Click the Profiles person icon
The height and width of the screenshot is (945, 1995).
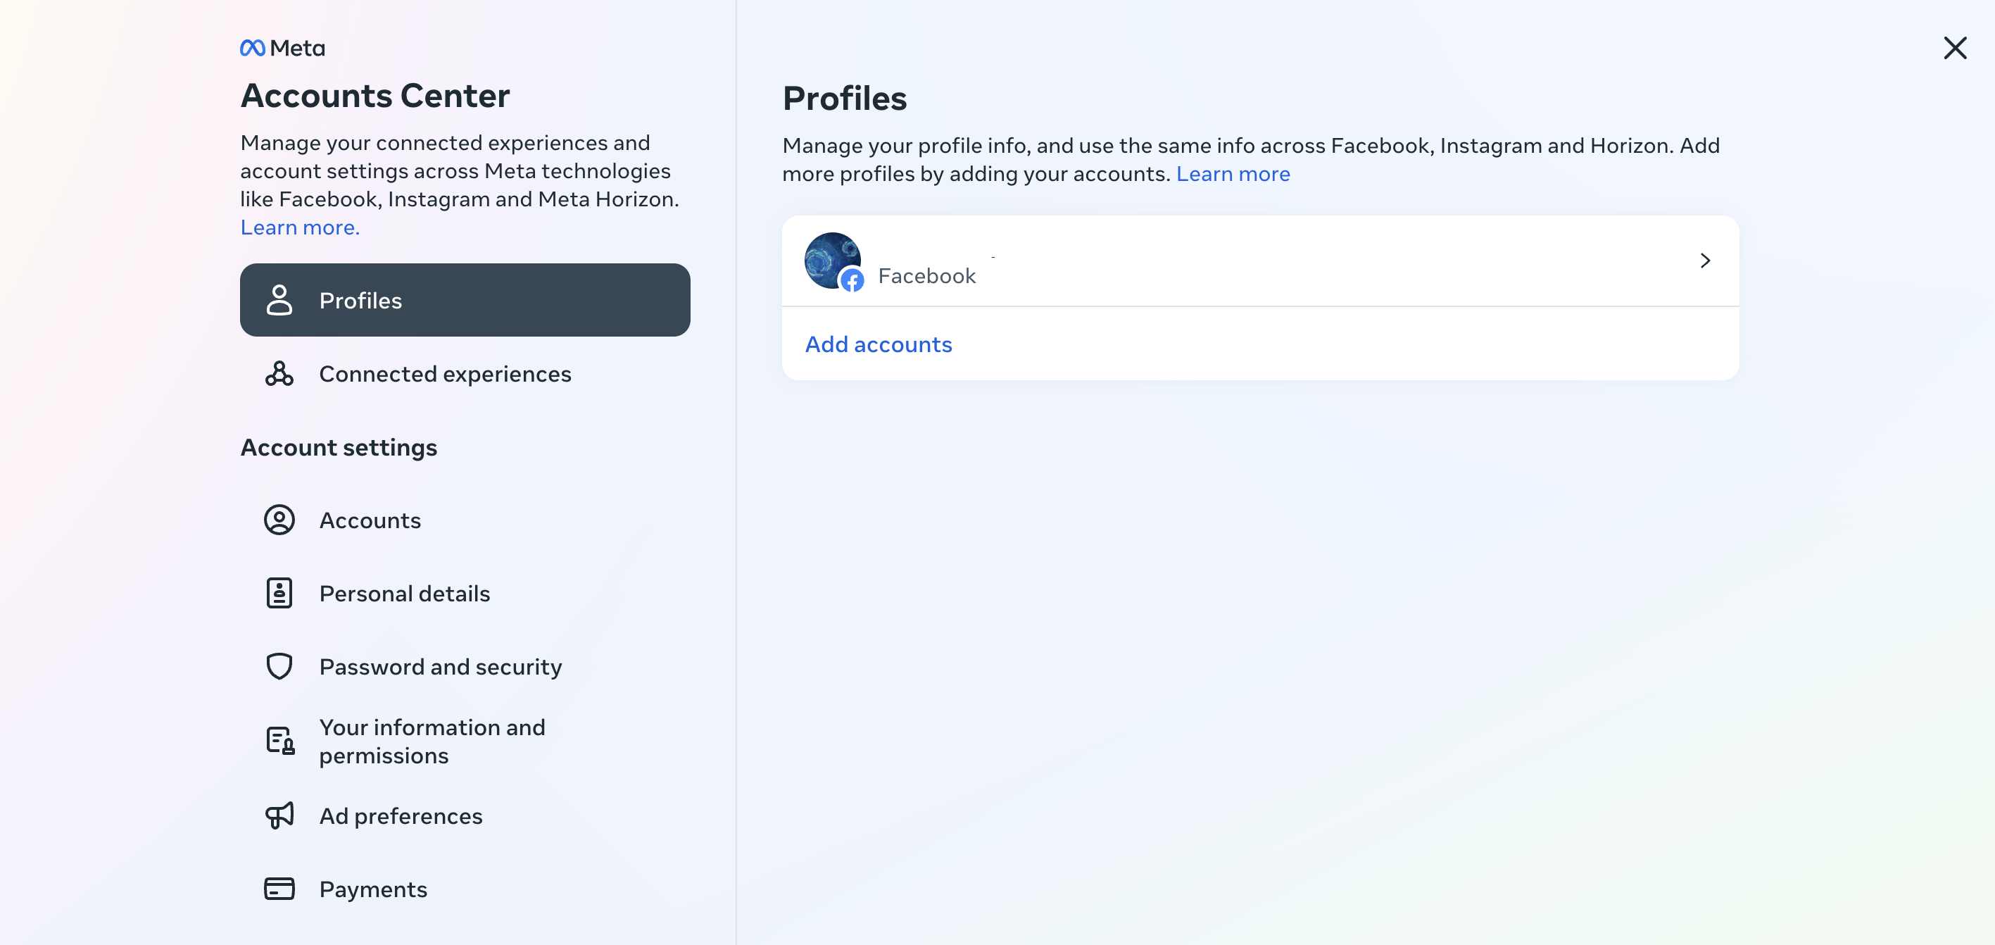tap(279, 300)
